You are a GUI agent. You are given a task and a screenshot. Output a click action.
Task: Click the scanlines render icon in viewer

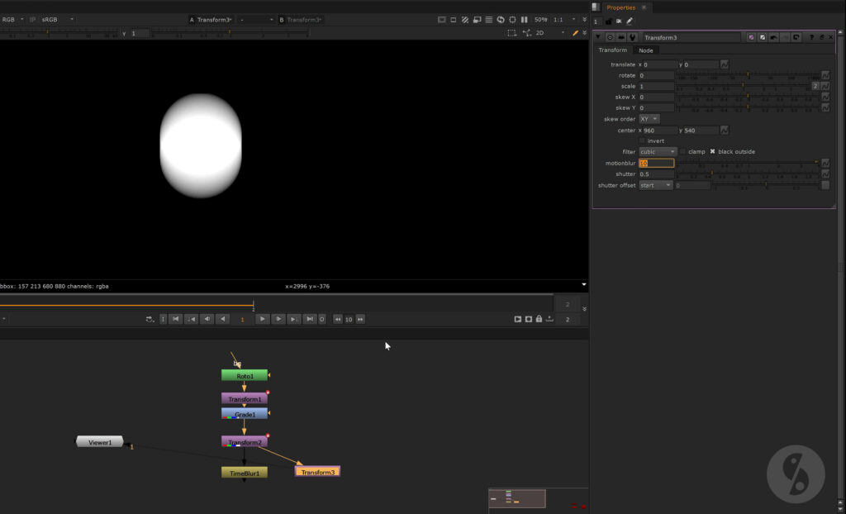[489, 20]
